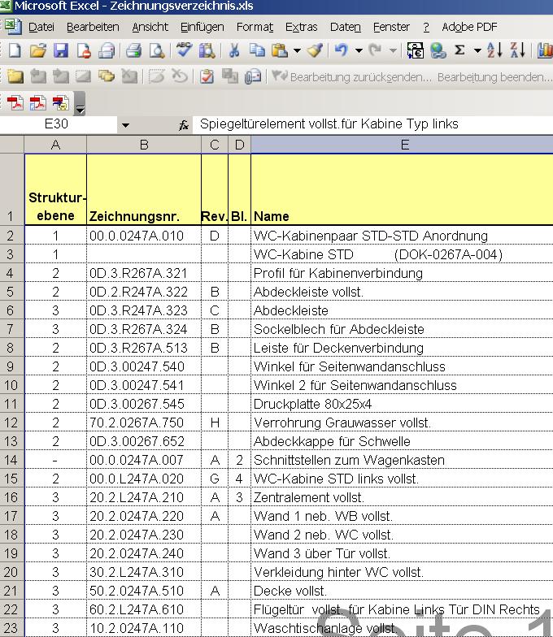The height and width of the screenshot is (637, 553).
Task: Insert hyperlink with the globe icon
Action: [x=438, y=50]
